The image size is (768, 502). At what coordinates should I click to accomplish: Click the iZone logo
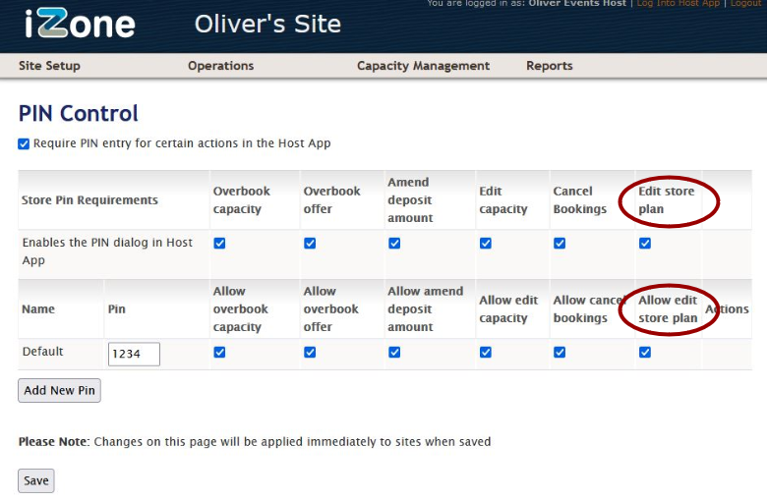click(80, 24)
